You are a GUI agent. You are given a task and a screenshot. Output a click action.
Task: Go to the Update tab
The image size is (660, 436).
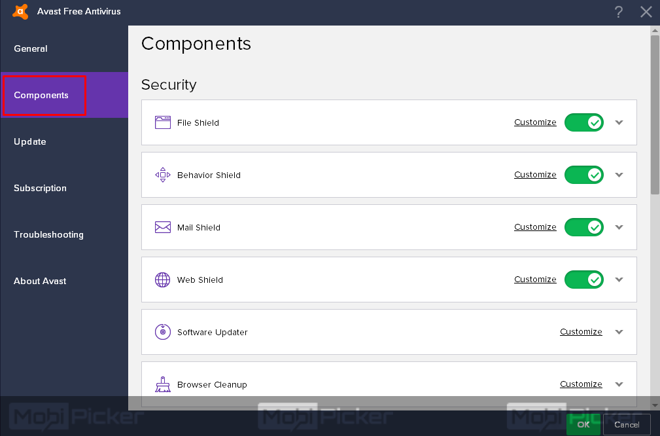tap(64, 141)
